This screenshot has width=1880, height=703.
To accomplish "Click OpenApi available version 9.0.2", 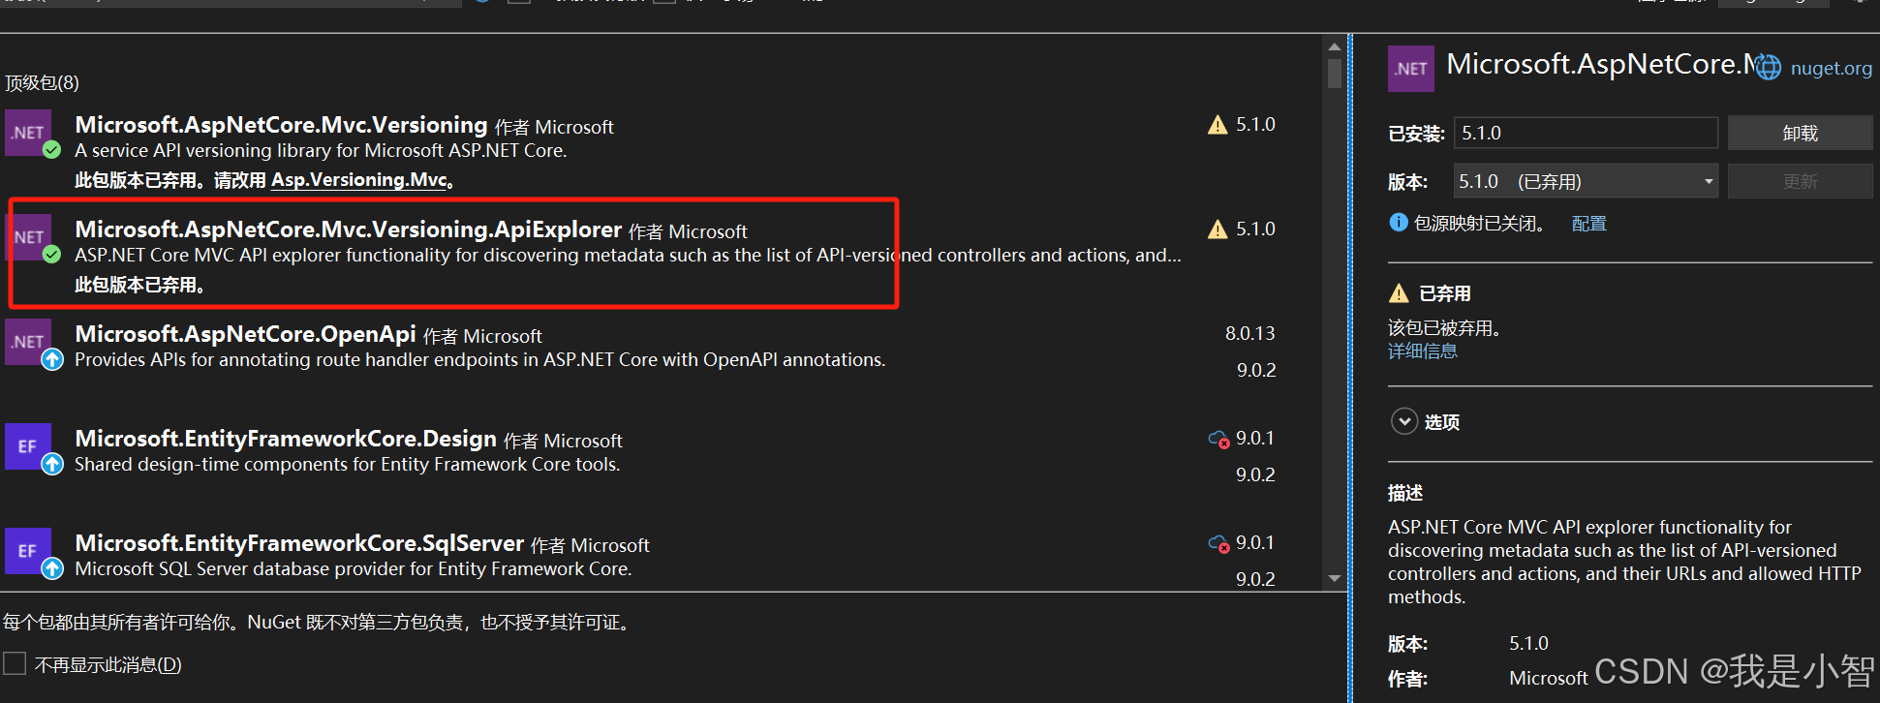I will tap(1256, 370).
